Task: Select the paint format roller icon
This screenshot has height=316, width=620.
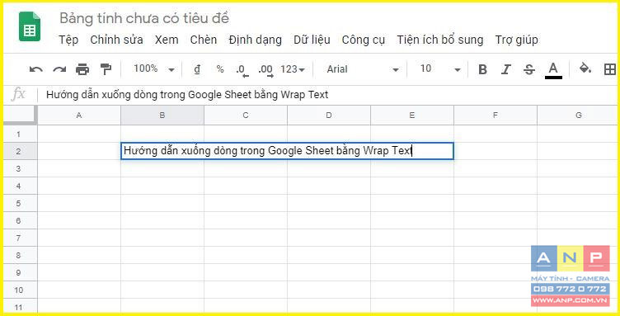Action: (x=106, y=69)
